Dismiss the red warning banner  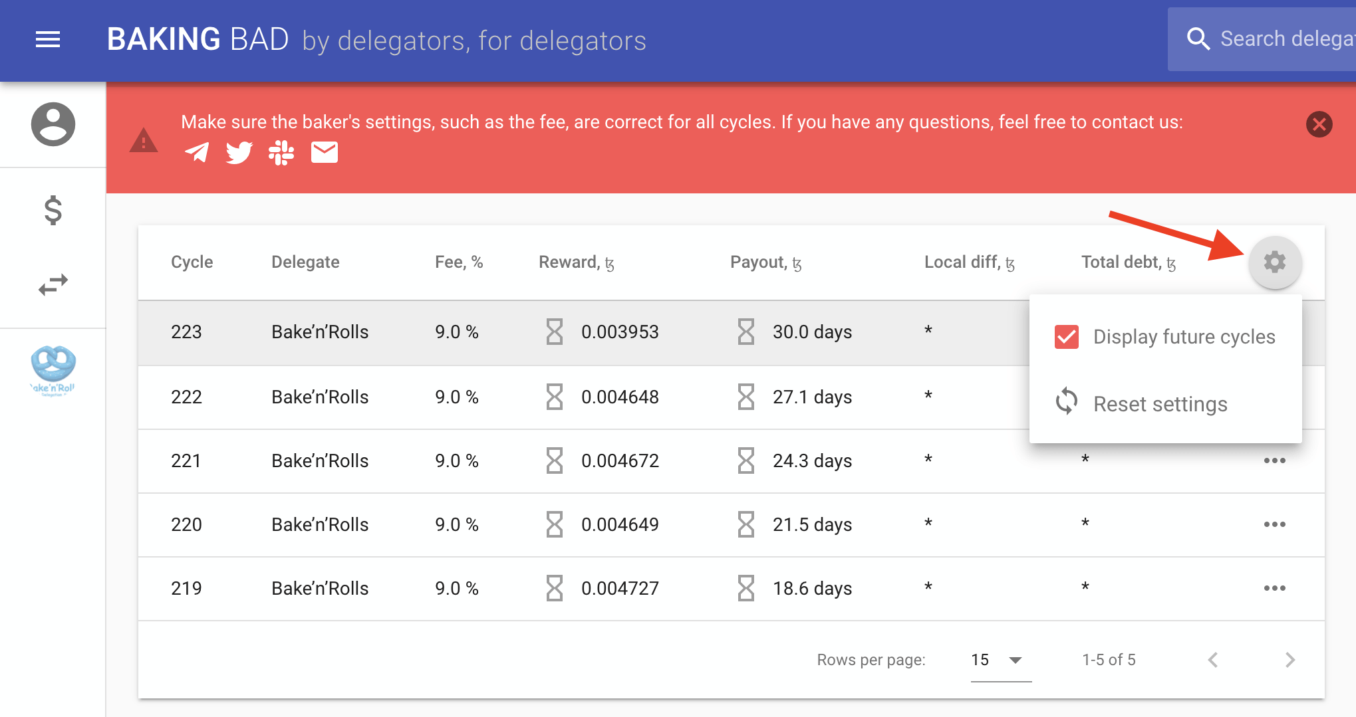(1319, 124)
